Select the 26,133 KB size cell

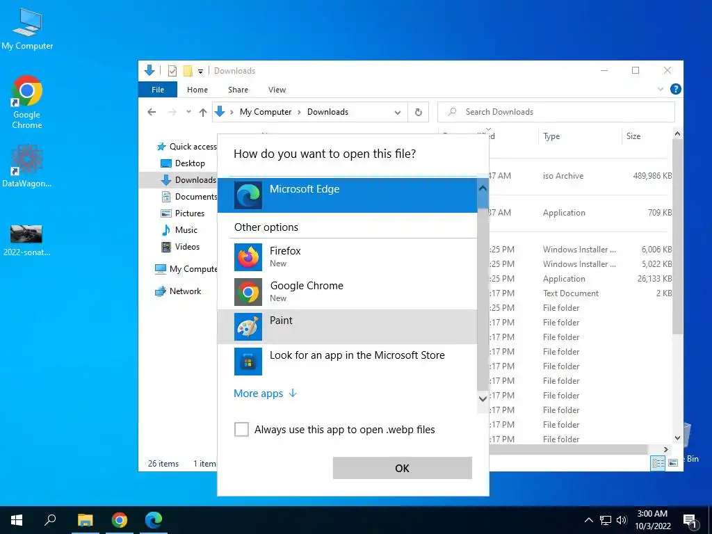click(654, 278)
